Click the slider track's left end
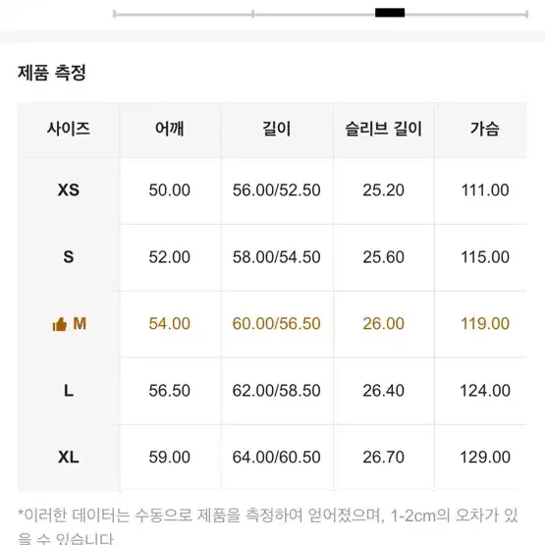This screenshot has width=545, height=545. tap(115, 15)
